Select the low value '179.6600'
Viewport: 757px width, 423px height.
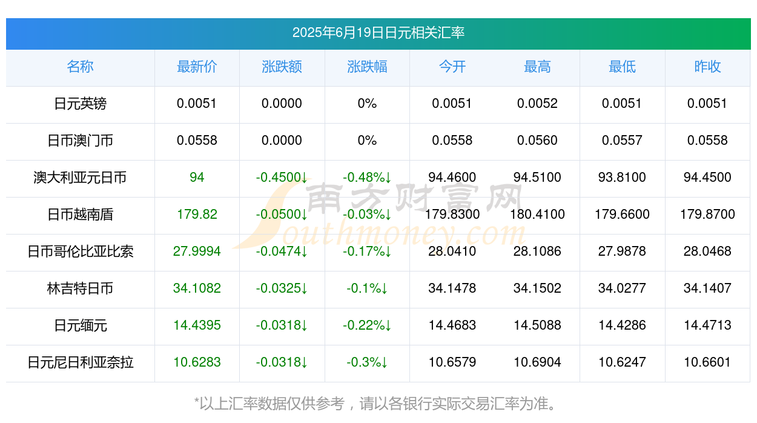[x=623, y=215]
